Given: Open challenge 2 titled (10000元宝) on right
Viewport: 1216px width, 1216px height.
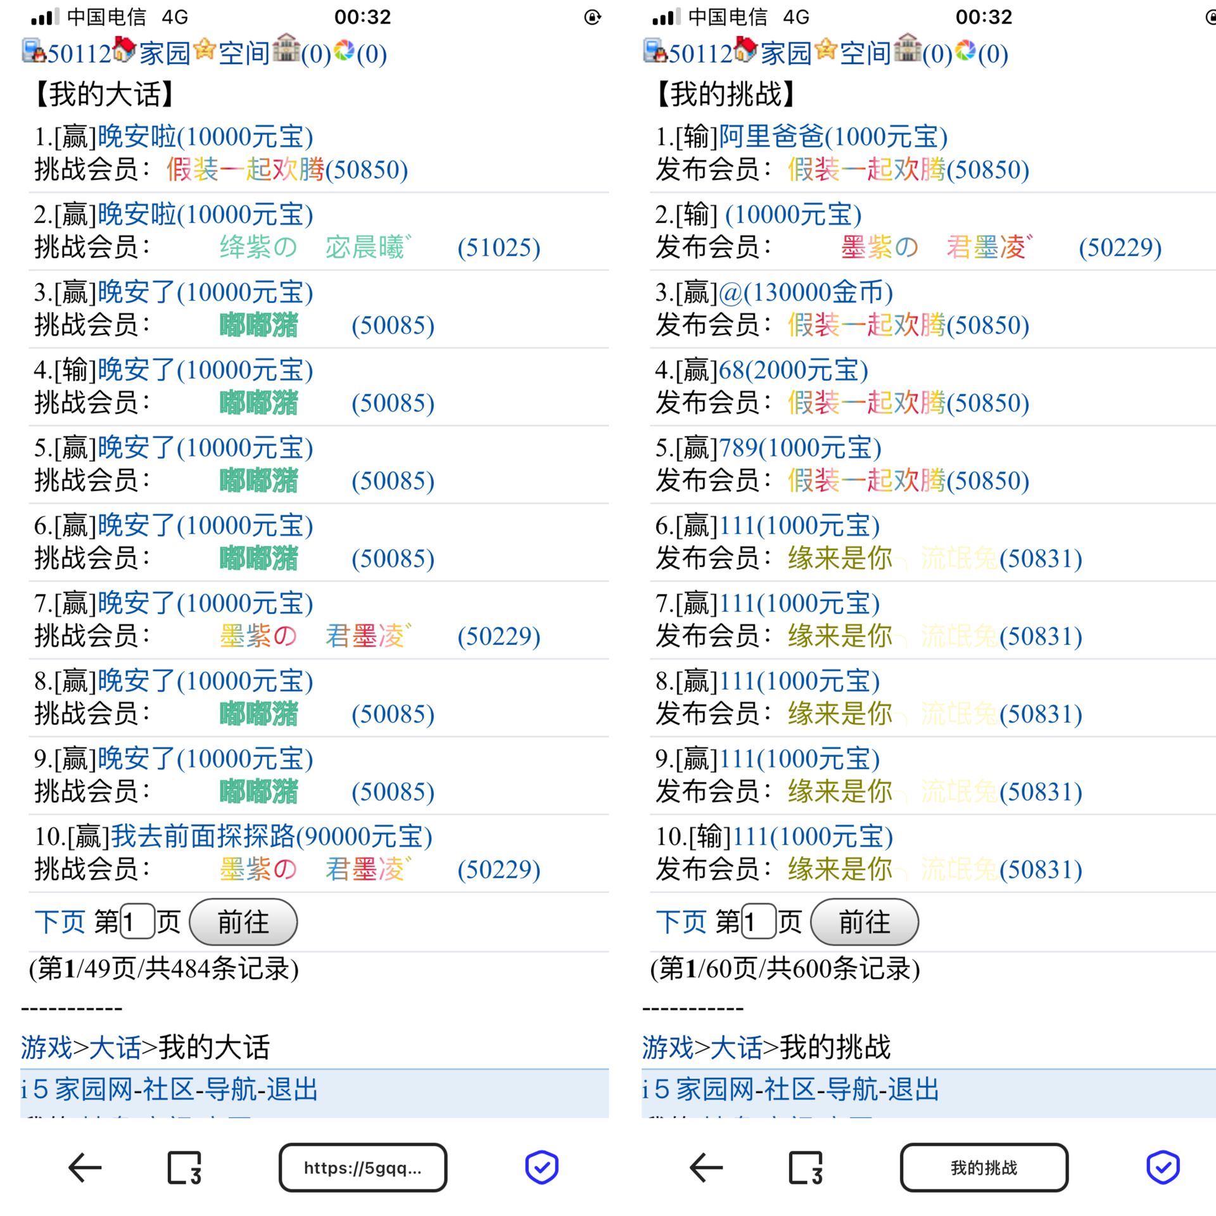Looking at the screenshot, I should tap(794, 215).
